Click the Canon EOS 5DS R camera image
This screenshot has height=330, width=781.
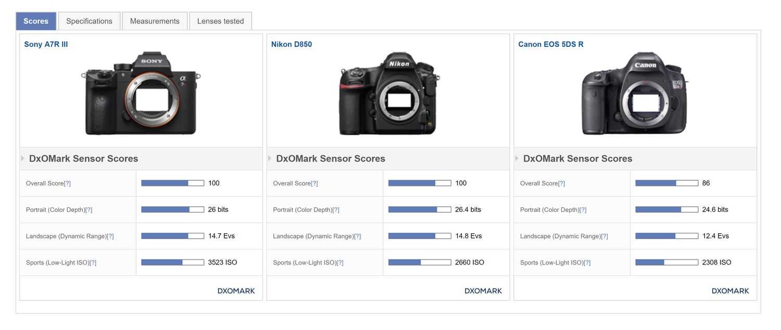[635, 94]
